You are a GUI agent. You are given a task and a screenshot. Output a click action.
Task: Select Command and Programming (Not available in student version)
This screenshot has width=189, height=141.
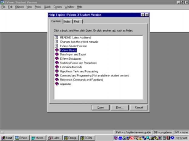94,76
